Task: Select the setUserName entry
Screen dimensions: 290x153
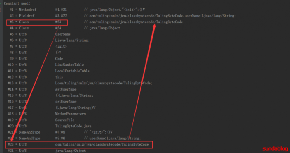Action: point(66,102)
